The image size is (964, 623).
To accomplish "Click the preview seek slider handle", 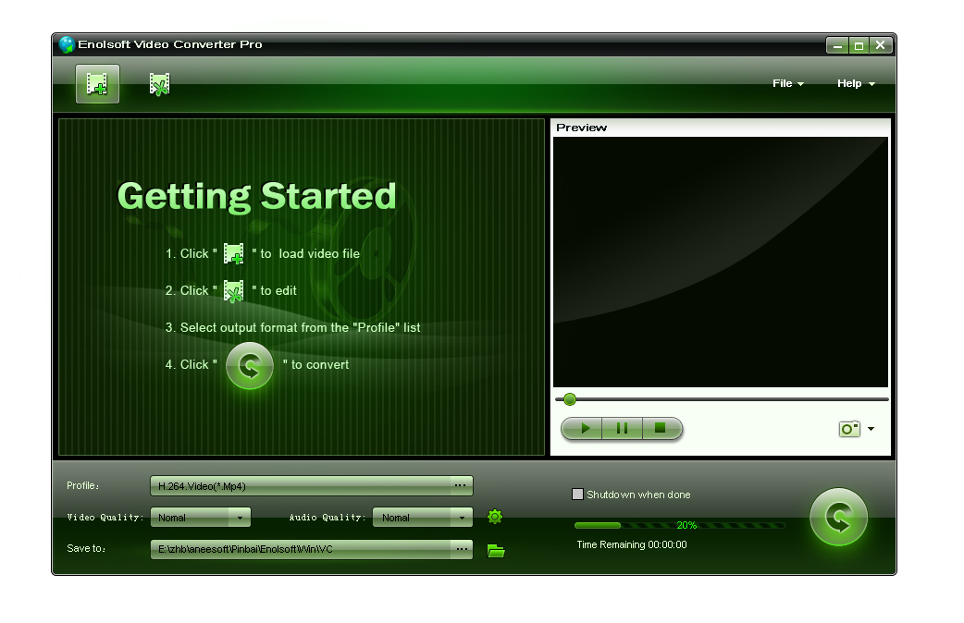I will coord(570,399).
